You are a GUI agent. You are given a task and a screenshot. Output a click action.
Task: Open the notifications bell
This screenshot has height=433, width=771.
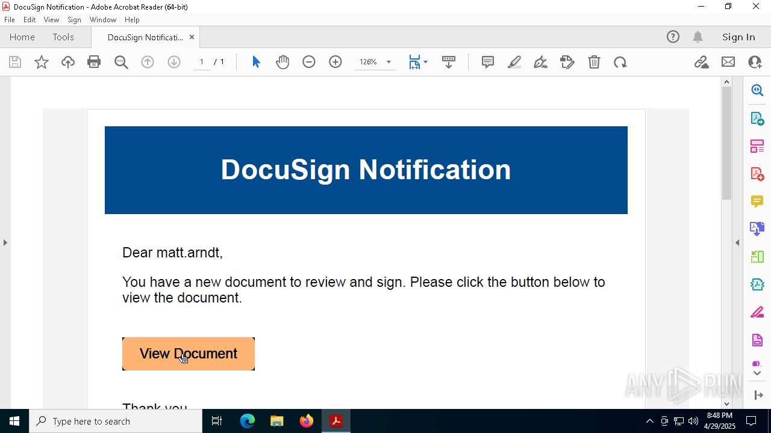click(698, 37)
